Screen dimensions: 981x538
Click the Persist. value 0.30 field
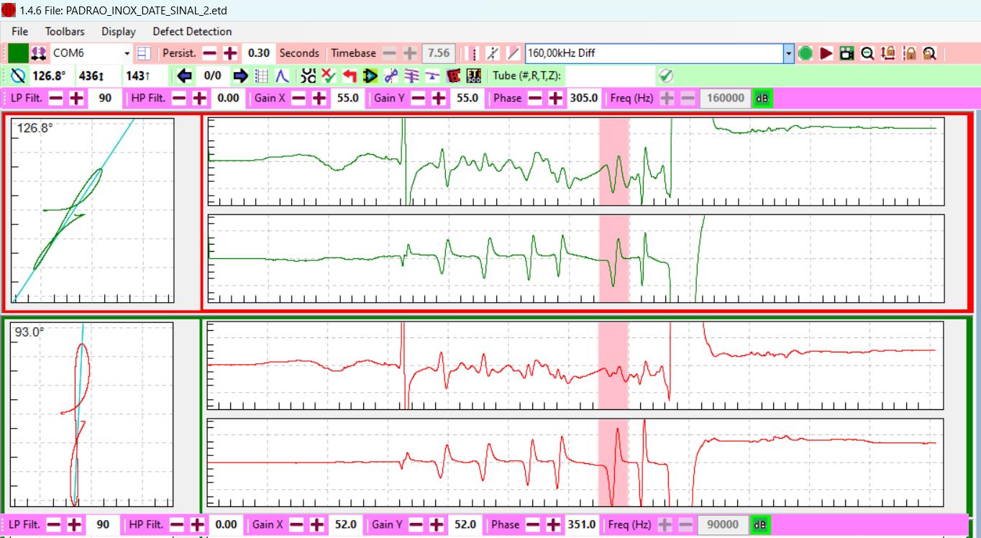(x=258, y=53)
